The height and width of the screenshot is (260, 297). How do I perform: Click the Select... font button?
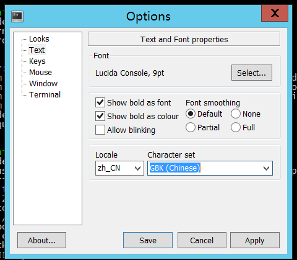click(x=252, y=73)
